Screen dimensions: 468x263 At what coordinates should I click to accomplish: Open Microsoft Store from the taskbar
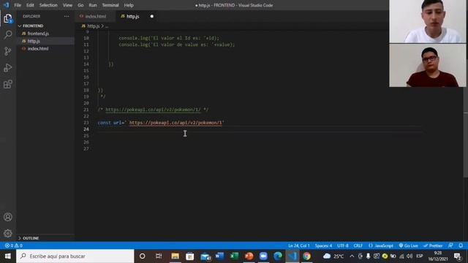pos(190,256)
